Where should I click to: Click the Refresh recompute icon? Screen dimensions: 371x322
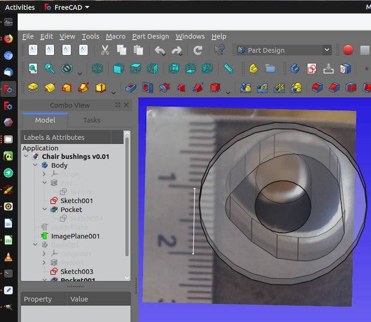pyautogui.click(x=198, y=50)
